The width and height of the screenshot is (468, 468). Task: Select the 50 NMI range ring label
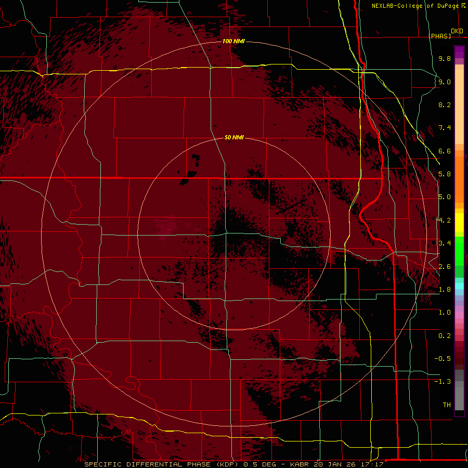[x=234, y=137]
